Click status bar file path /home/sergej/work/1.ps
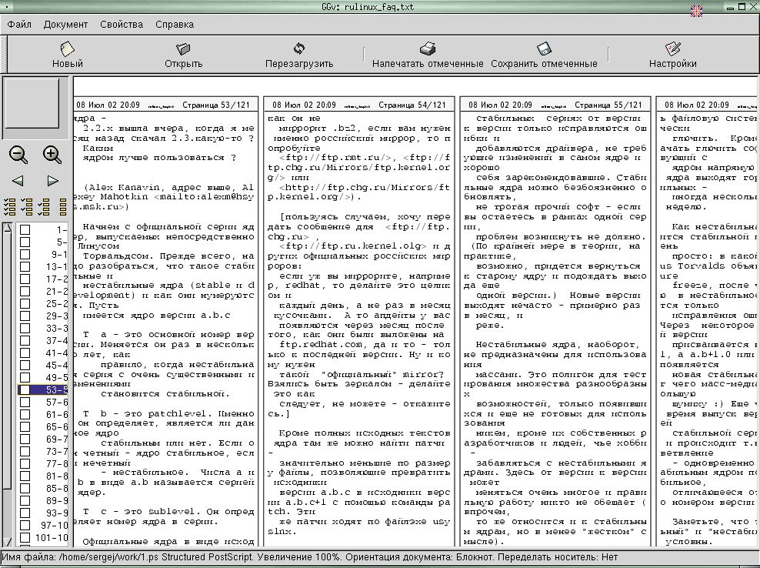760x568 pixels. (x=109, y=557)
